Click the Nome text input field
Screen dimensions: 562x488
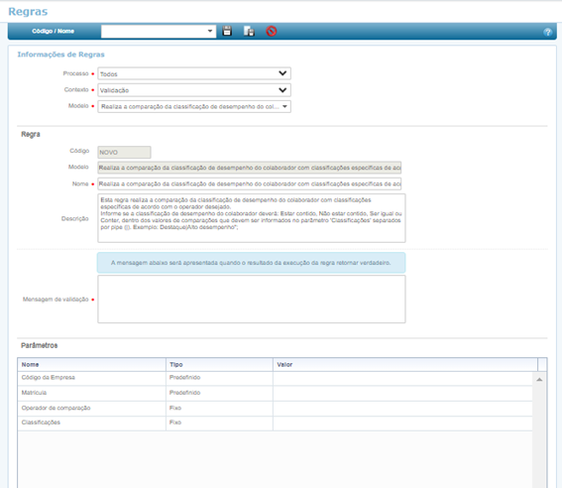pyautogui.click(x=250, y=183)
